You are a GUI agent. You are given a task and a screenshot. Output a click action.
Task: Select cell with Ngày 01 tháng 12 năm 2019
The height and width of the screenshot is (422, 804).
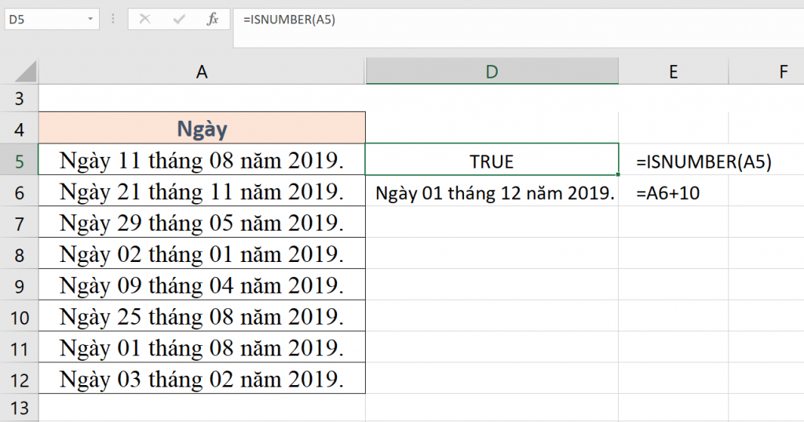(492, 192)
